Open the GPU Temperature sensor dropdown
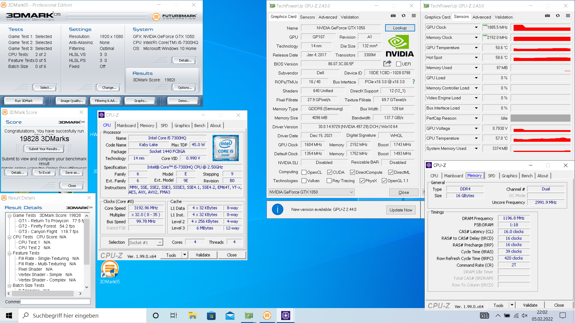This screenshot has height=323, width=575. pos(476,48)
